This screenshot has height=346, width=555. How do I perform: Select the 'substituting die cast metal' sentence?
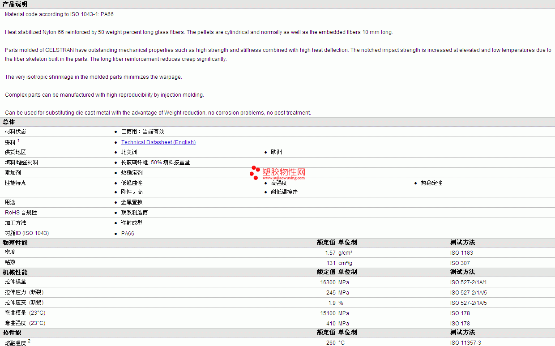[x=158, y=113]
